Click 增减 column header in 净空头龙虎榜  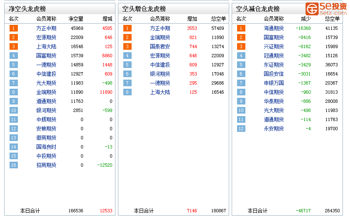coord(108,19)
